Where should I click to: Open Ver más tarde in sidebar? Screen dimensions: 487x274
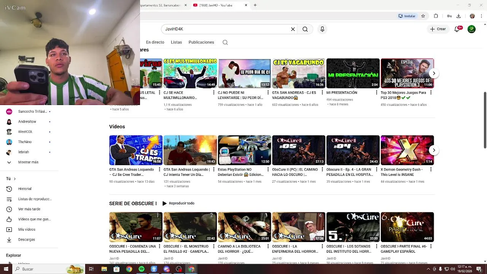(29, 209)
